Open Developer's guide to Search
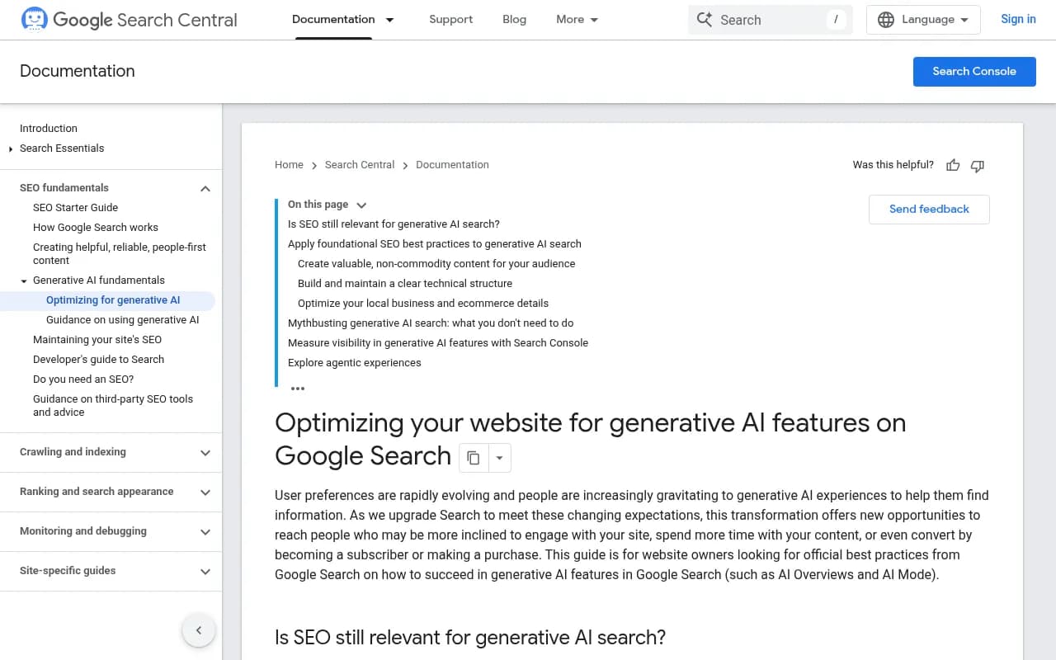The width and height of the screenshot is (1056, 660). tap(98, 360)
